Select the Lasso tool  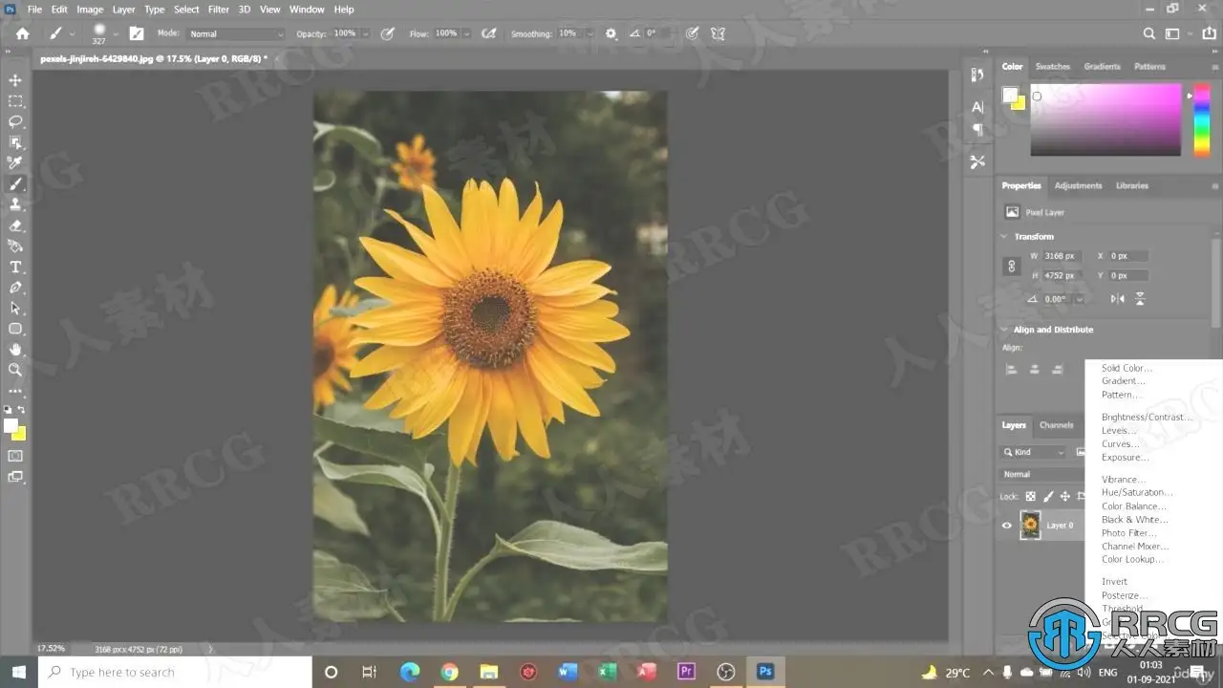(15, 121)
